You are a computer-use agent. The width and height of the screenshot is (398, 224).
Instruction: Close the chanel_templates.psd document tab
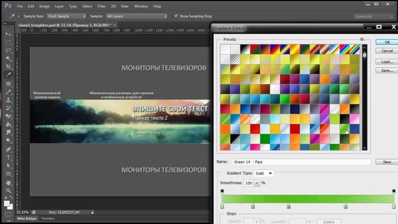click(114, 25)
